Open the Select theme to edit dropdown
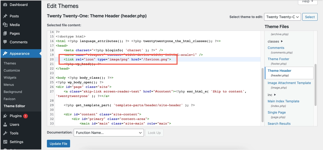Image resolution: width=323 pixels, height=150 pixels. [282, 17]
